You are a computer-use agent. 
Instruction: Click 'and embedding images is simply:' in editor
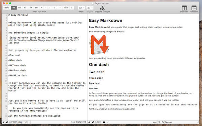tap(29, 33)
